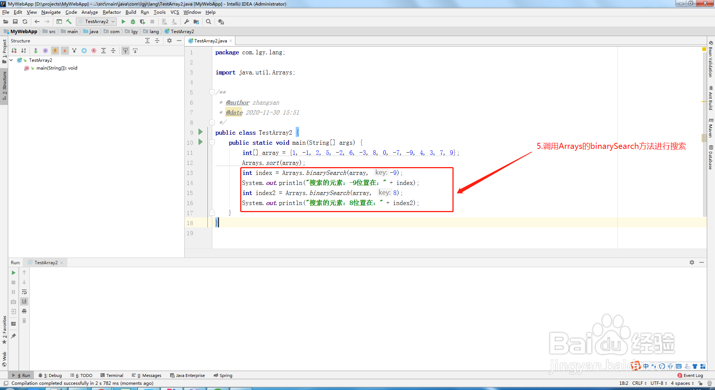Pin the Run tab

click(x=13, y=336)
